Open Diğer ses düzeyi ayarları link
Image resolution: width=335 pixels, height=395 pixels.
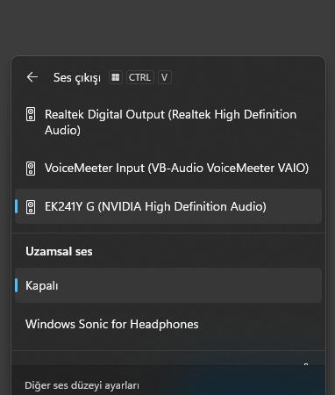[82, 385]
